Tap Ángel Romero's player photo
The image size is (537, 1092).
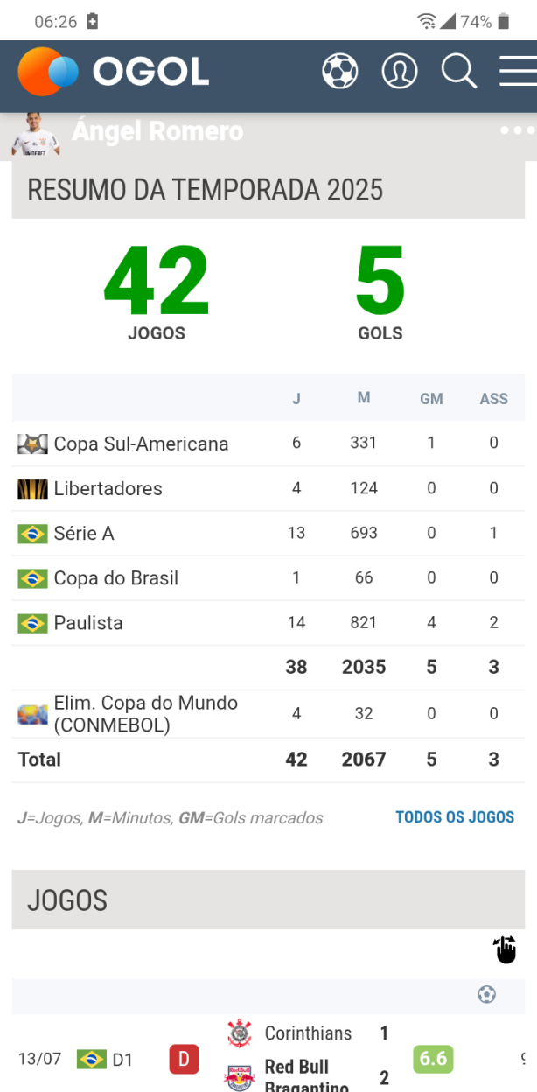[x=35, y=136]
